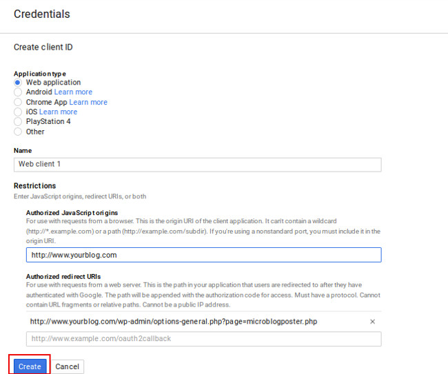Click the Restrictions section title
The width and height of the screenshot is (448, 374).
click(35, 186)
